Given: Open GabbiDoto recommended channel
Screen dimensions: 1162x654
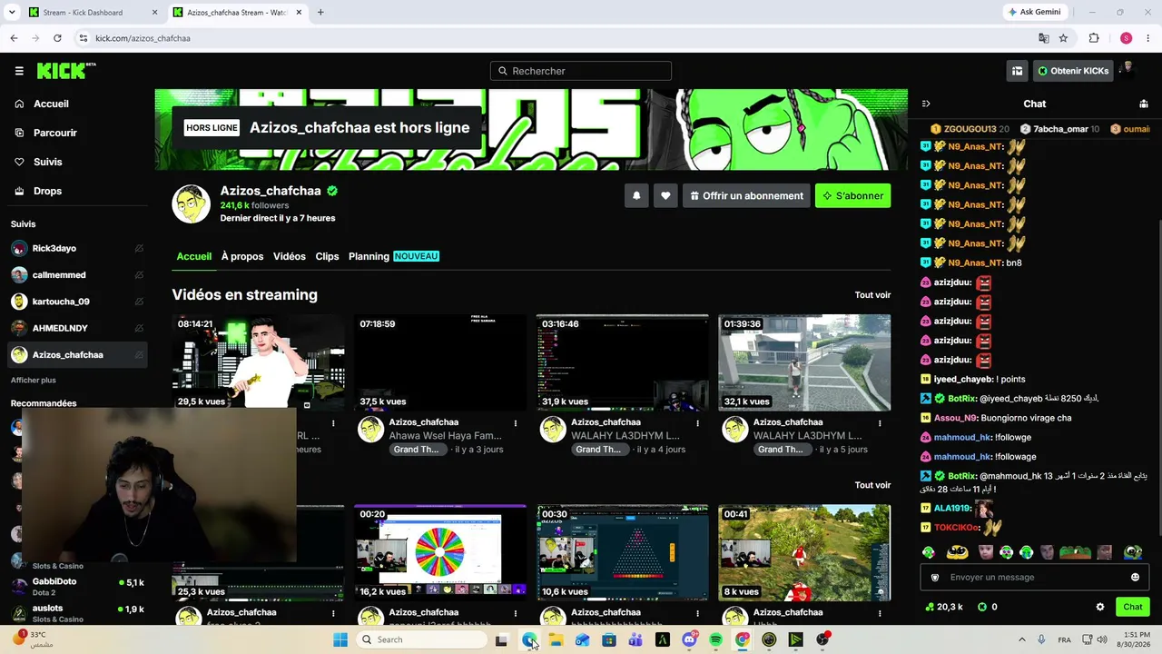Looking at the screenshot, I should click(77, 586).
